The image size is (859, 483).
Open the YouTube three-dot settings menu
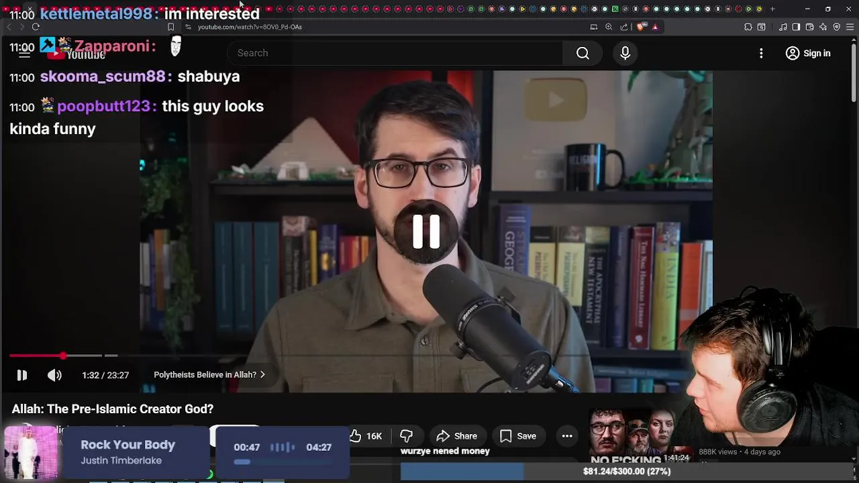(x=761, y=53)
